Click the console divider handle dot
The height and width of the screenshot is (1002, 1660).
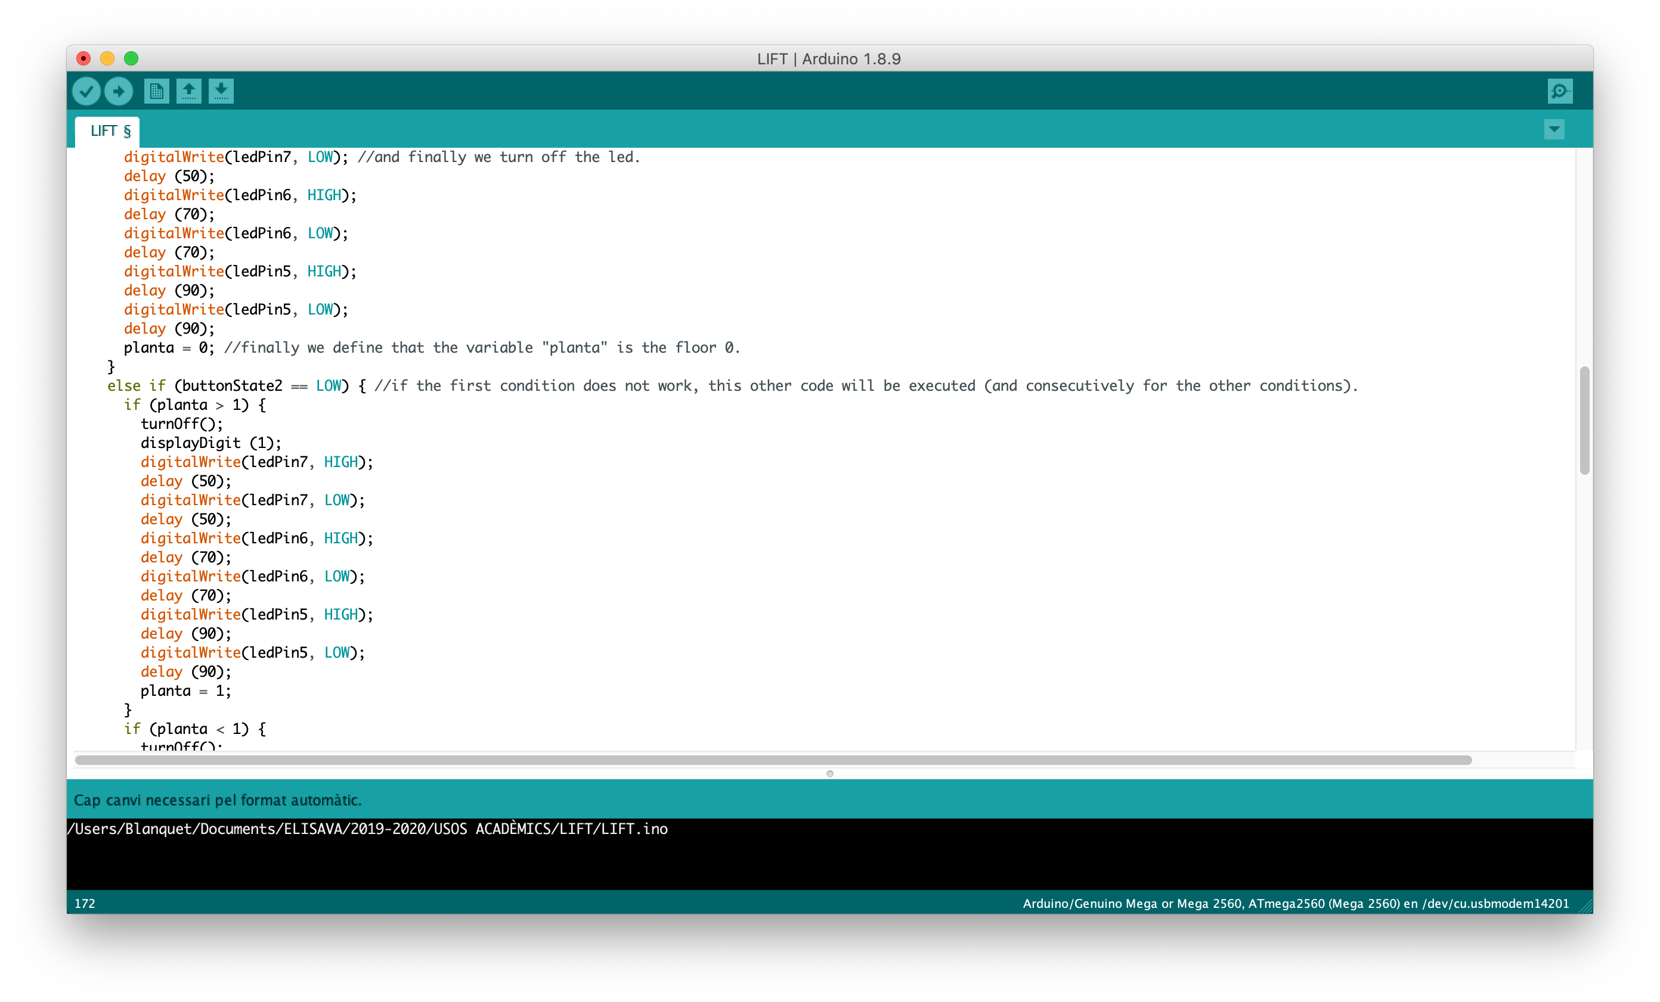(x=830, y=774)
